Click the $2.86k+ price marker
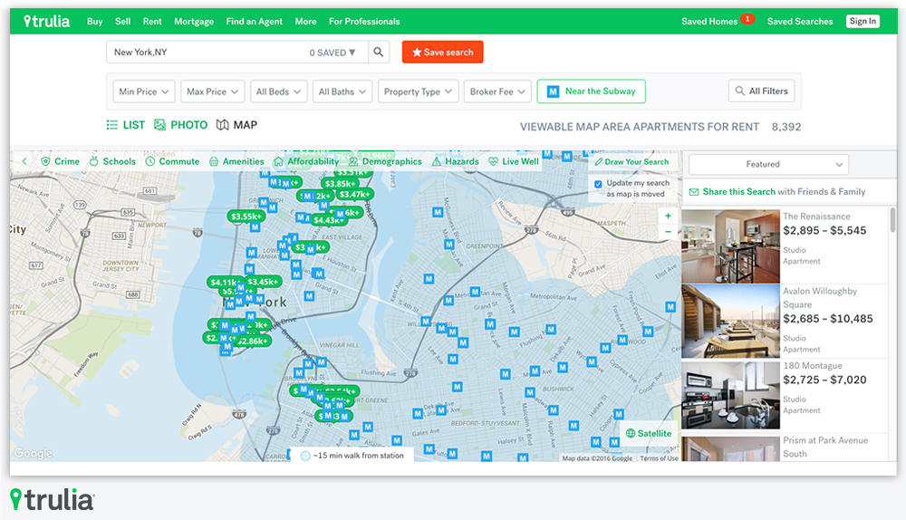Screen dimensions: 906x520 253,341
